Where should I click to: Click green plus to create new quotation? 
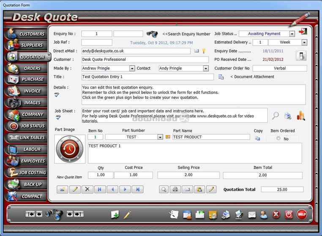115,214
